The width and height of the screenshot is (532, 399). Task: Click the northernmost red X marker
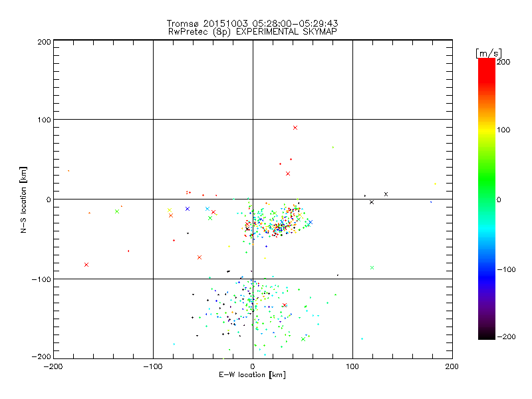295,128
